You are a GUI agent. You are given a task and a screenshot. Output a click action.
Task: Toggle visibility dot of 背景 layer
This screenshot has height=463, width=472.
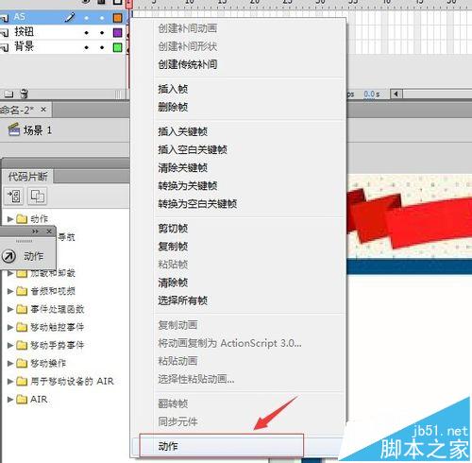pos(87,47)
